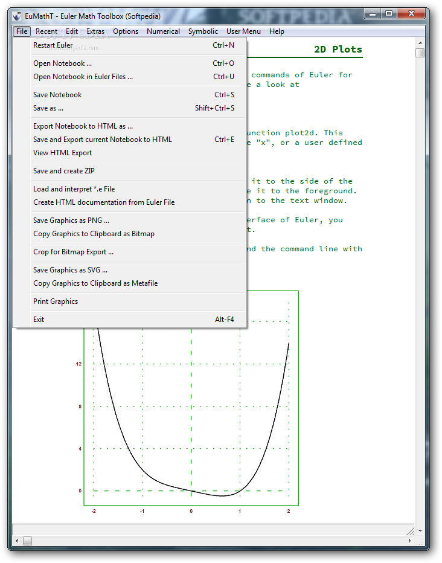The width and height of the screenshot is (442, 563).
Task: Open the Options menu
Action: 126,31
